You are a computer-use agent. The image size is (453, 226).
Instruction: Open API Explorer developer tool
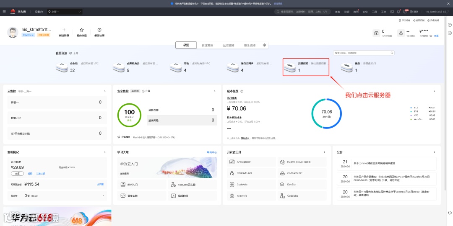click(251, 162)
